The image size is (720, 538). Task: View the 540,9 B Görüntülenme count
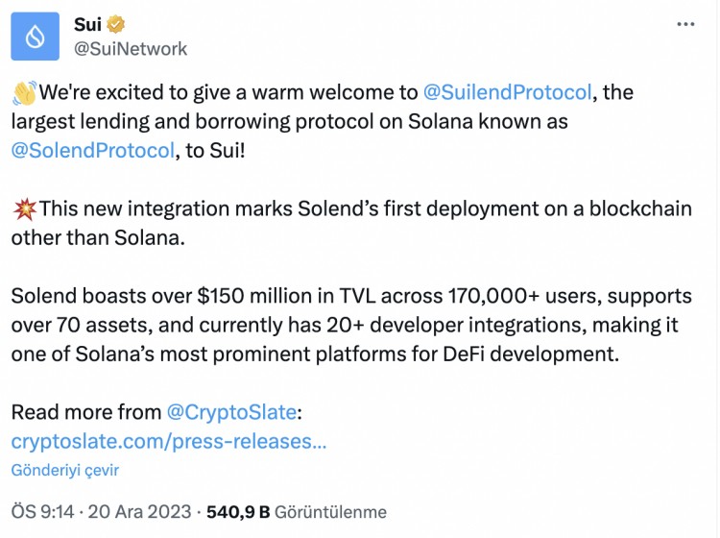point(297,512)
